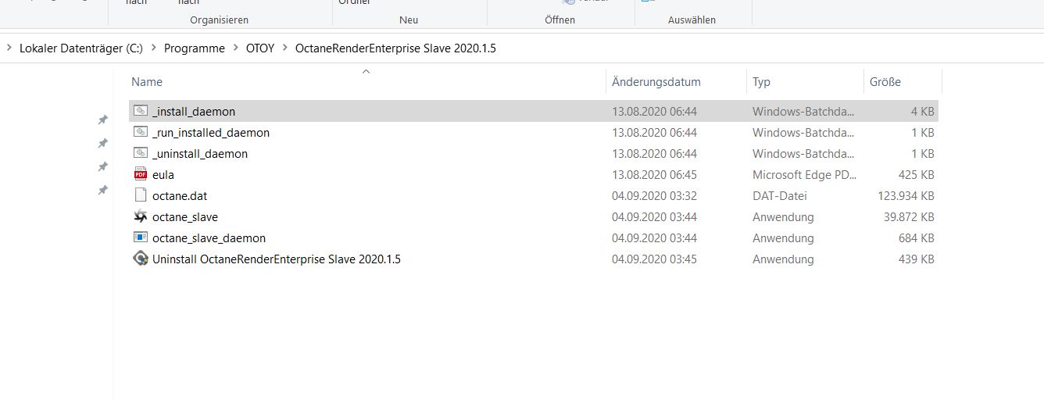
Task: Click the octane_slave_daemon application icon
Action: (x=141, y=237)
